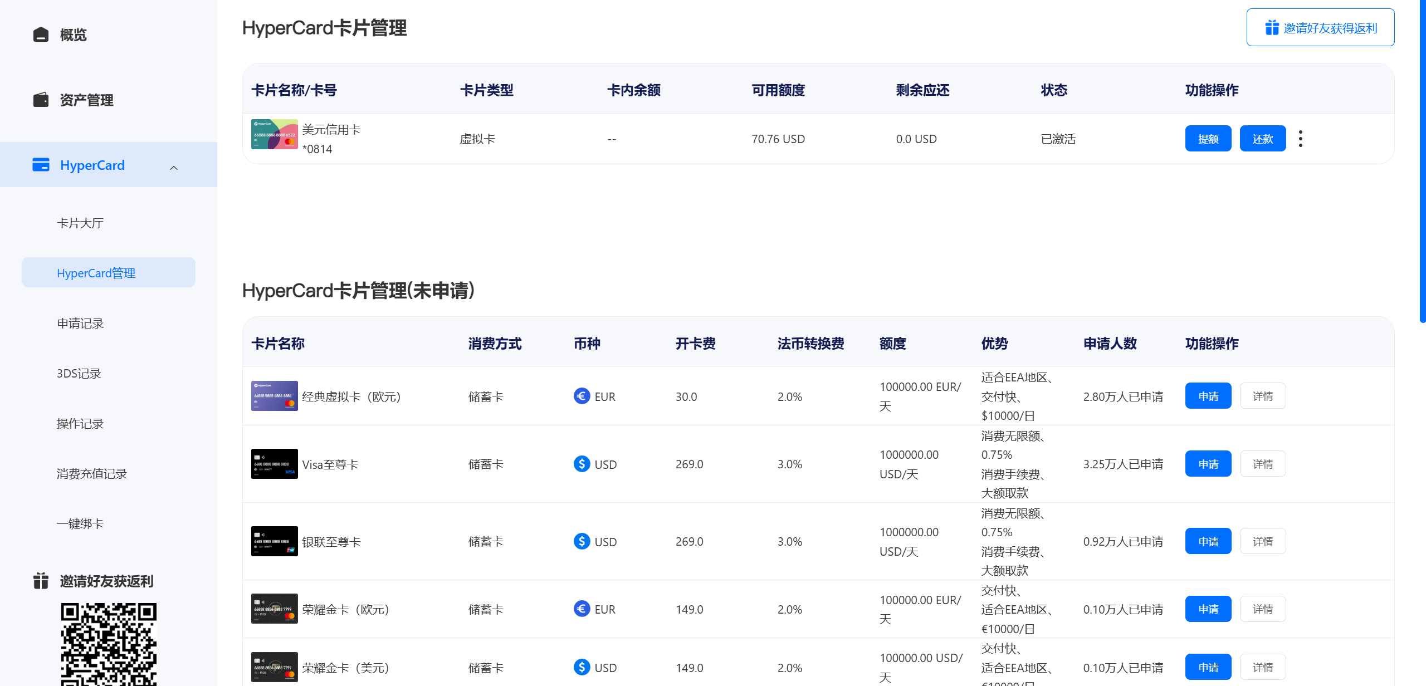Apply for 荣耀金卡（美元）
1426x686 pixels.
tap(1208, 667)
